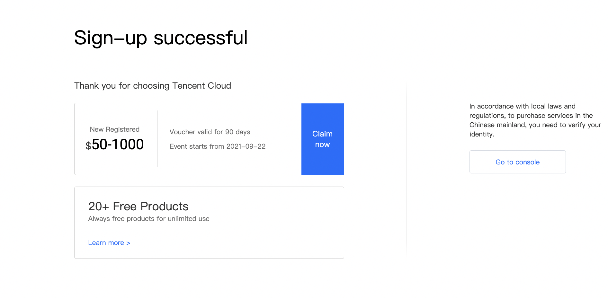Click the Event starts from 2021-09-22 text
608x298 pixels.
point(218,146)
